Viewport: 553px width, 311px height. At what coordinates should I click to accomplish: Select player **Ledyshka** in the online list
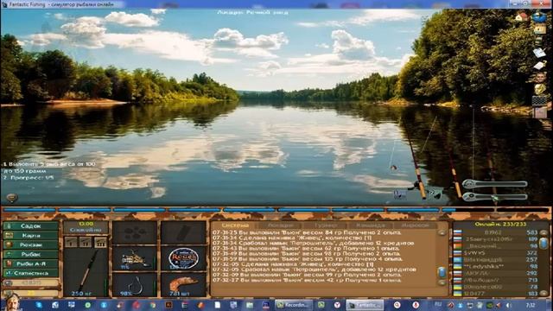point(496,266)
